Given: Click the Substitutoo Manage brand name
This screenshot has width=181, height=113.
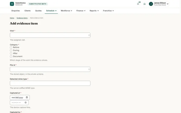Looking at the screenshot, I should click(20, 4).
